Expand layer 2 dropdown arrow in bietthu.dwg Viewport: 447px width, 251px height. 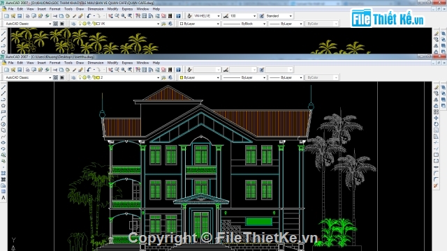pos(158,77)
